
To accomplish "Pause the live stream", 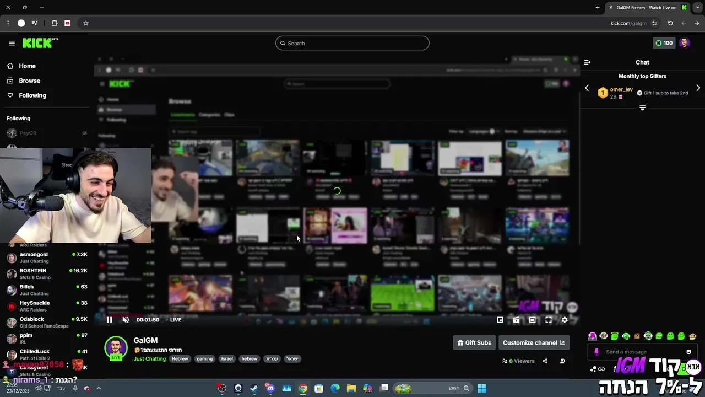I will click(x=109, y=320).
